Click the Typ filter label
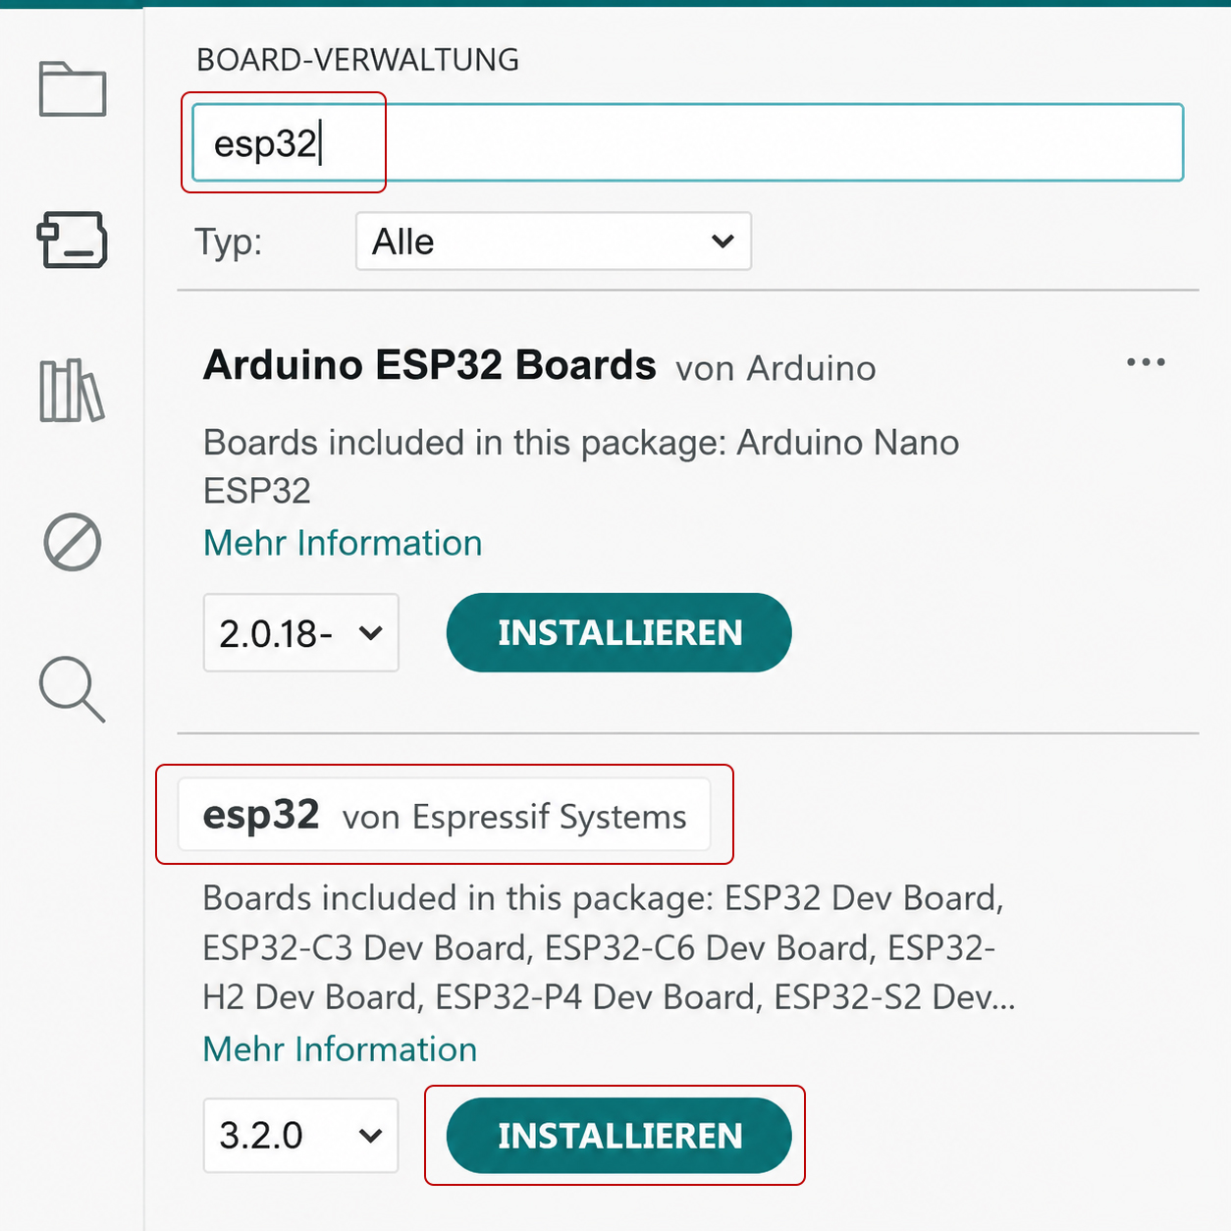The width and height of the screenshot is (1231, 1231). [x=229, y=241]
